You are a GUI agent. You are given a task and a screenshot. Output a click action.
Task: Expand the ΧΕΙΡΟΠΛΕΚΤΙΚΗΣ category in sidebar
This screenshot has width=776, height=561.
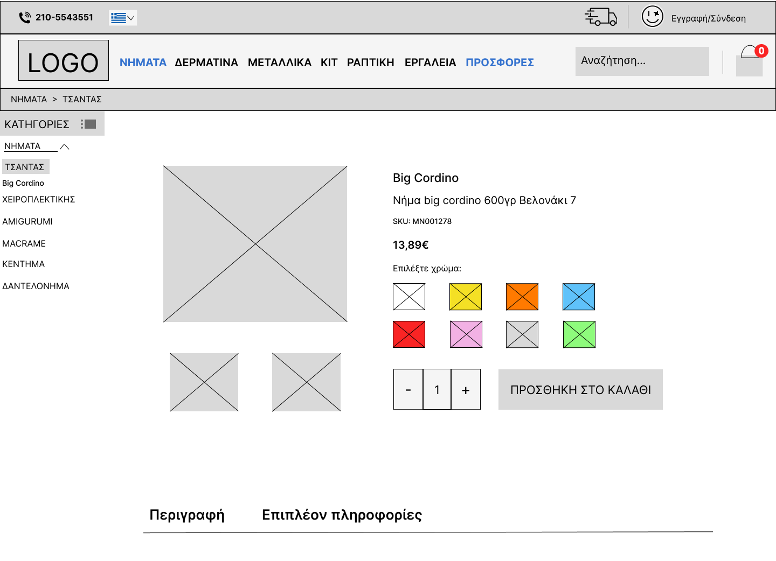(x=39, y=199)
